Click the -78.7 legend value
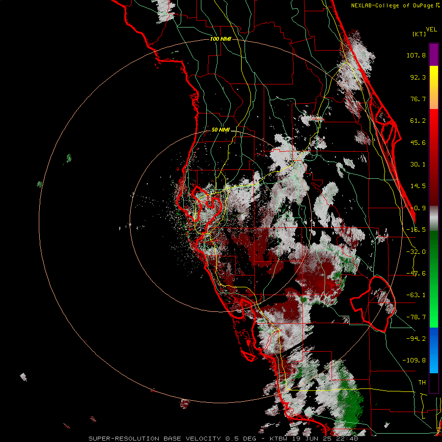Image resolution: width=442 pixels, height=442 pixels. (416, 317)
